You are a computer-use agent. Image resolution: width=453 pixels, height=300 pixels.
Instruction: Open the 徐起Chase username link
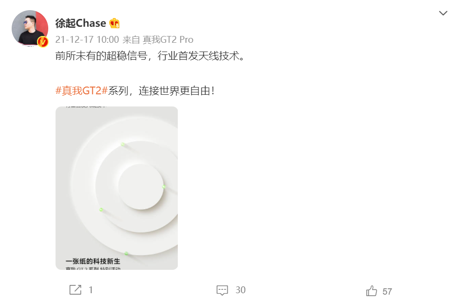point(80,23)
